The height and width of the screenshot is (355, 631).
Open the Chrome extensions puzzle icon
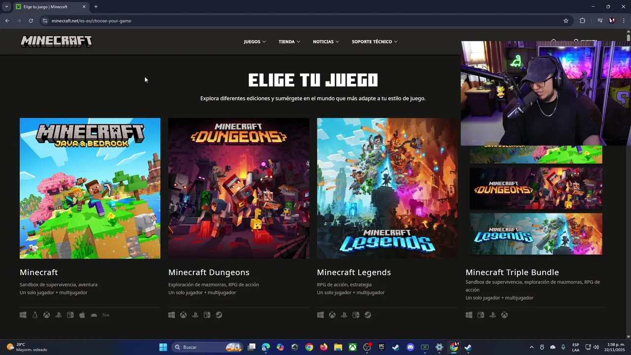[582, 21]
